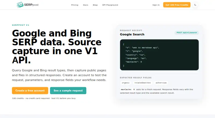
Task: Toggle dark mode with the moon icon
Action: pyautogui.click(x=195, y=5)
